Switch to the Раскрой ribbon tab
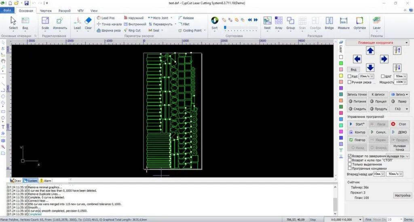414x222 pixels. point(64,11)
